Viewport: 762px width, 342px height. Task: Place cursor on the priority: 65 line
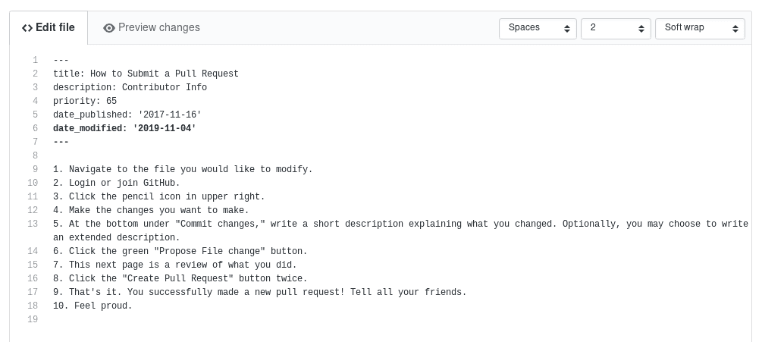pyautogui.click(x=85, y=101)
